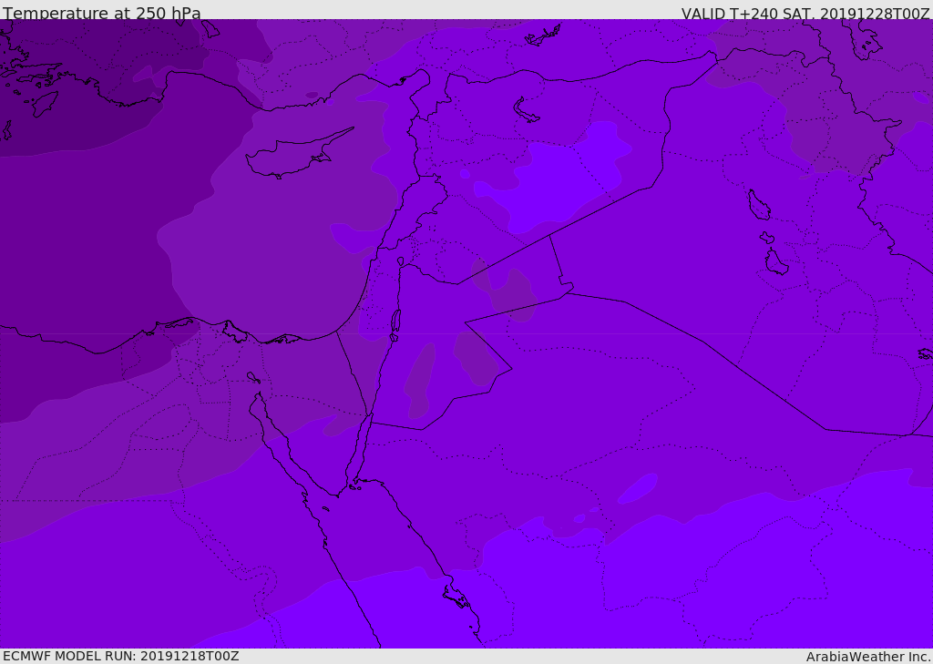Click the 'ECMWF MODEL RUN: 20191218T00Z' footer text

coord(121,656)
